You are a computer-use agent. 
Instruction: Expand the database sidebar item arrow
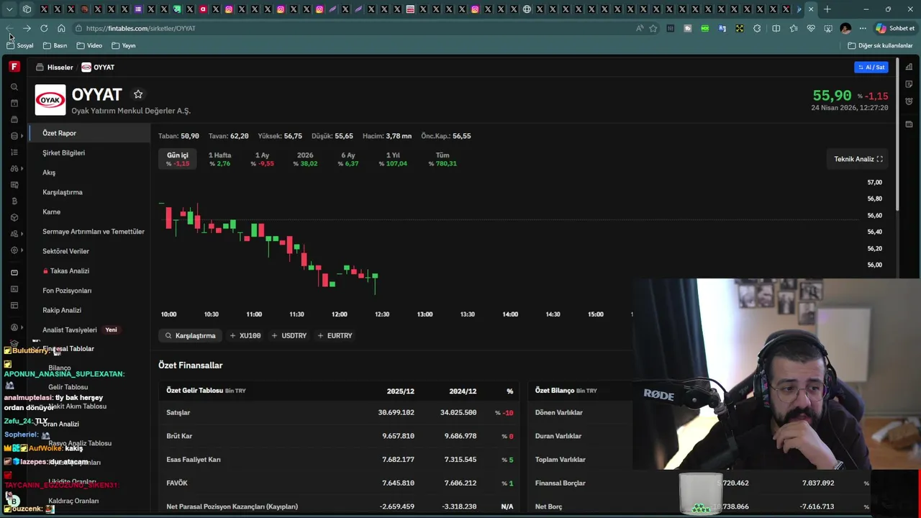(x=22, y=136)
